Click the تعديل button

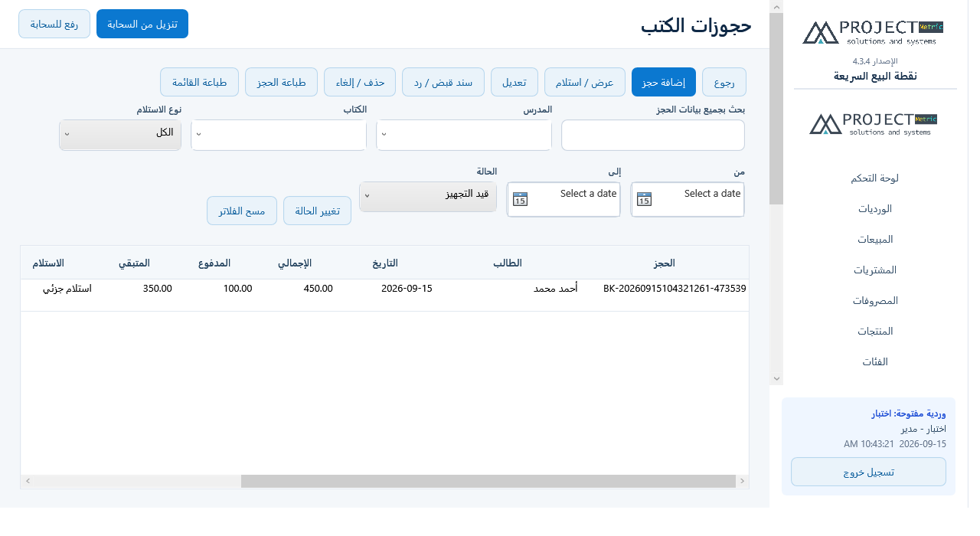pos(514,82)
